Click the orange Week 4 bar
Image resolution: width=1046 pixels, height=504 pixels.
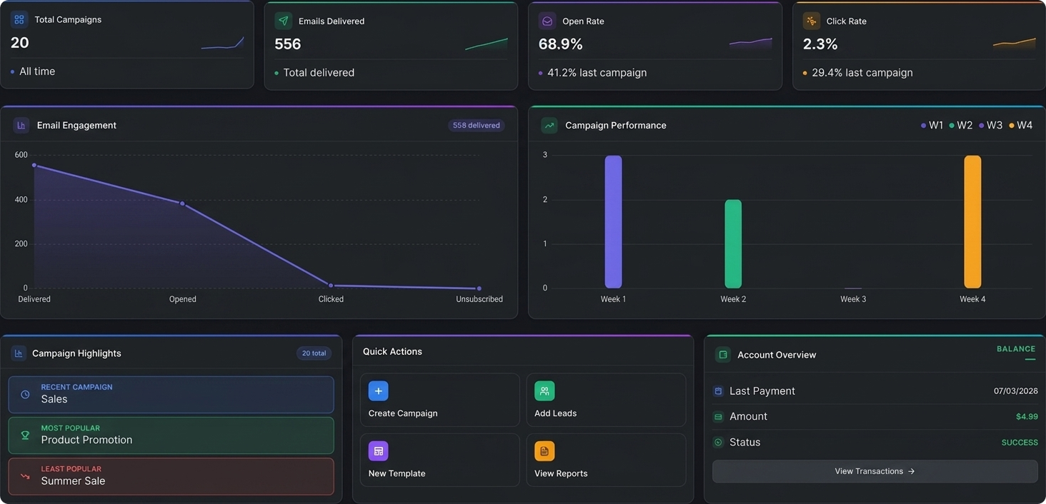[972, 222]
